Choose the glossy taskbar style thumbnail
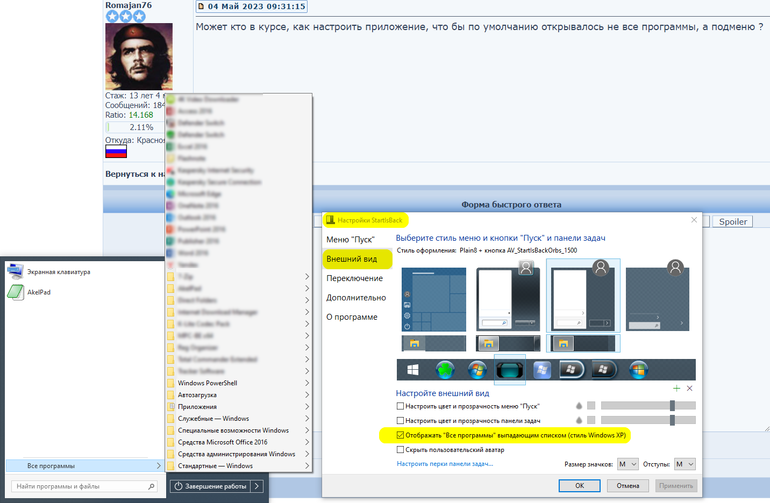Image resolution: width=770 pixels, height=503 pixels. [x=508, y=343]
